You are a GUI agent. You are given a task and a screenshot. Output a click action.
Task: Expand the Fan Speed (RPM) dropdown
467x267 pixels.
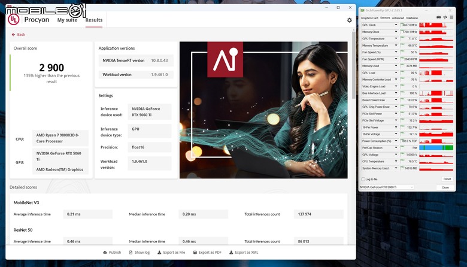tap(396, 59)
